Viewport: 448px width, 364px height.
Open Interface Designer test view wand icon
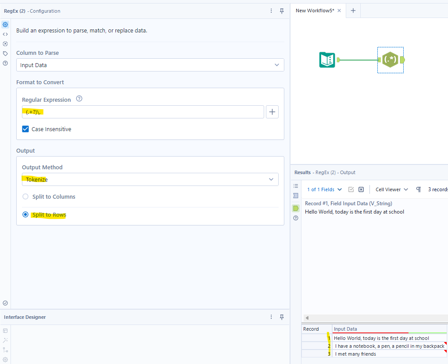pyautogui.click(x=5, y=340)
